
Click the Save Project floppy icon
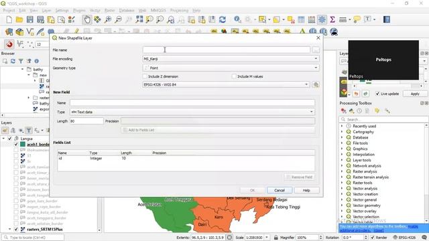point(29,19)
